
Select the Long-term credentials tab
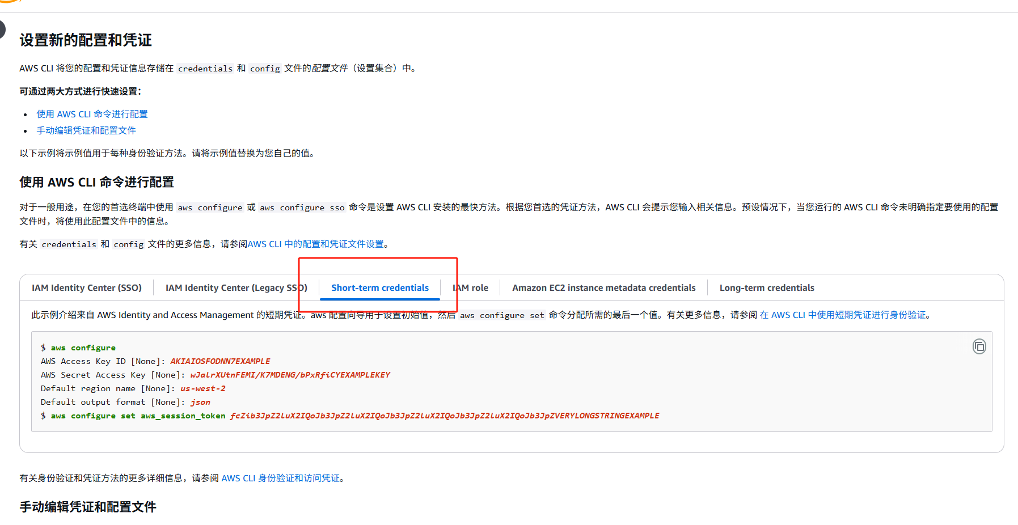(x=767, y=287)
